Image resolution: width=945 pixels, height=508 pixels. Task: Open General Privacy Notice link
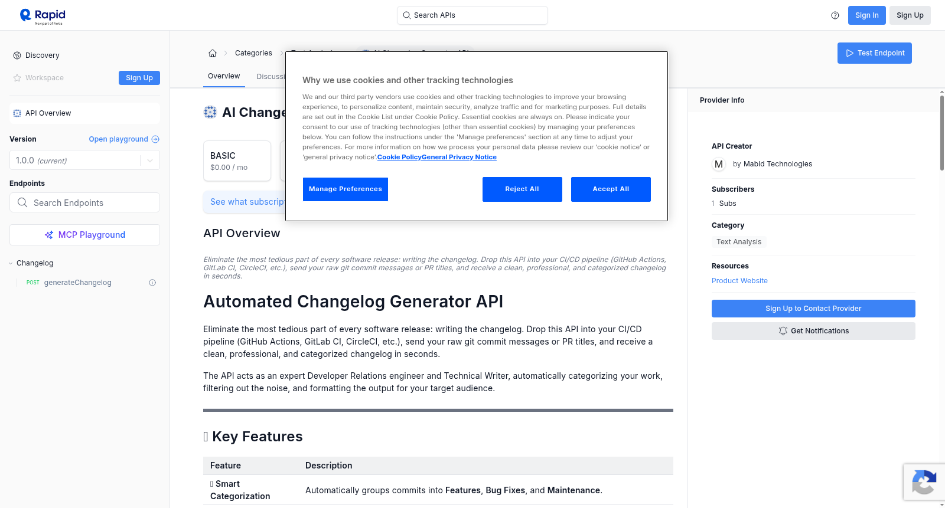pos(459,157)
